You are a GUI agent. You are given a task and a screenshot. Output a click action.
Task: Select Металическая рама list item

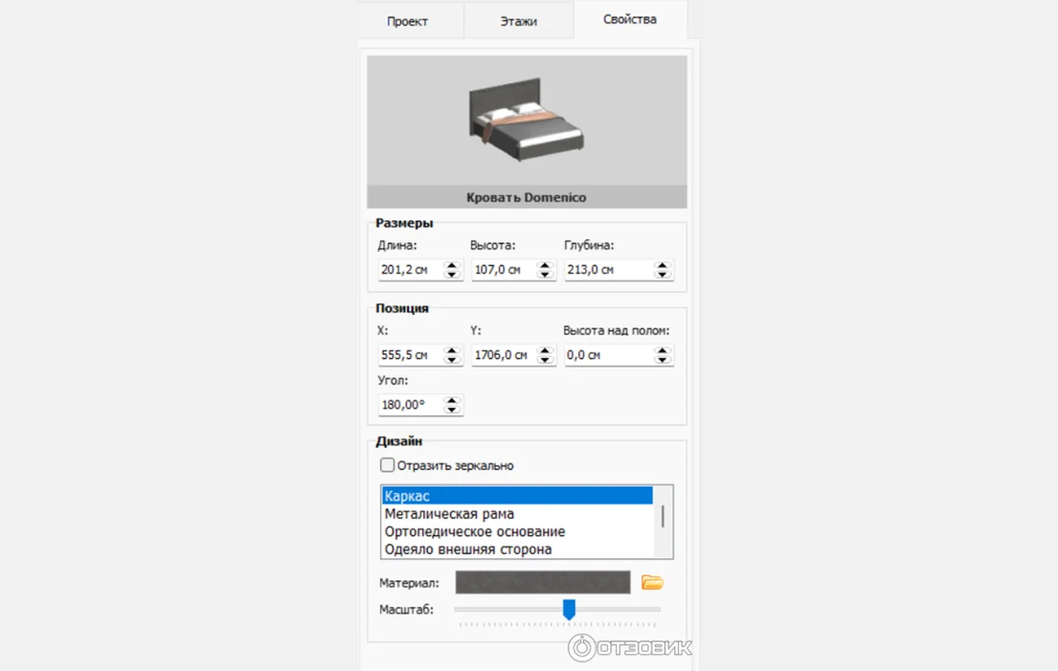(x=518, y=513)
